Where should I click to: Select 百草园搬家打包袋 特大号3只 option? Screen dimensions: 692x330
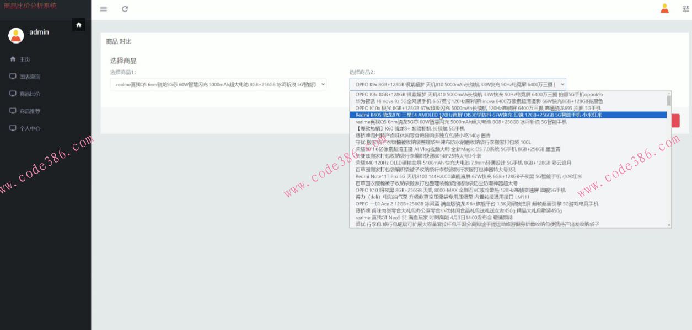[508, 170]
